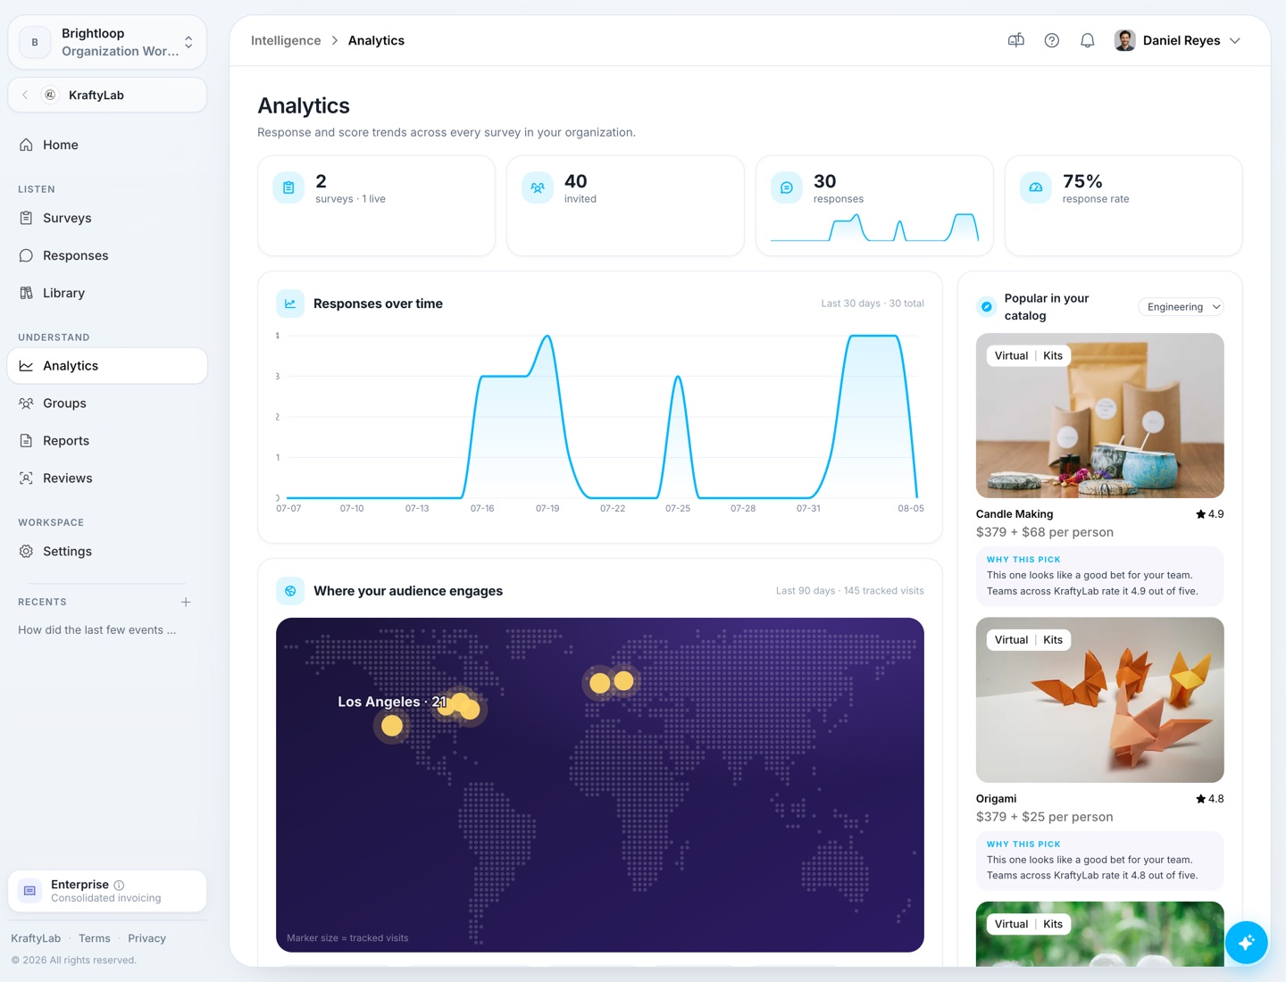Navigate to Reports
Image resolution: width=1286 pixels, height=982 pixels.
pyautogui.click(x=107, y=441)
